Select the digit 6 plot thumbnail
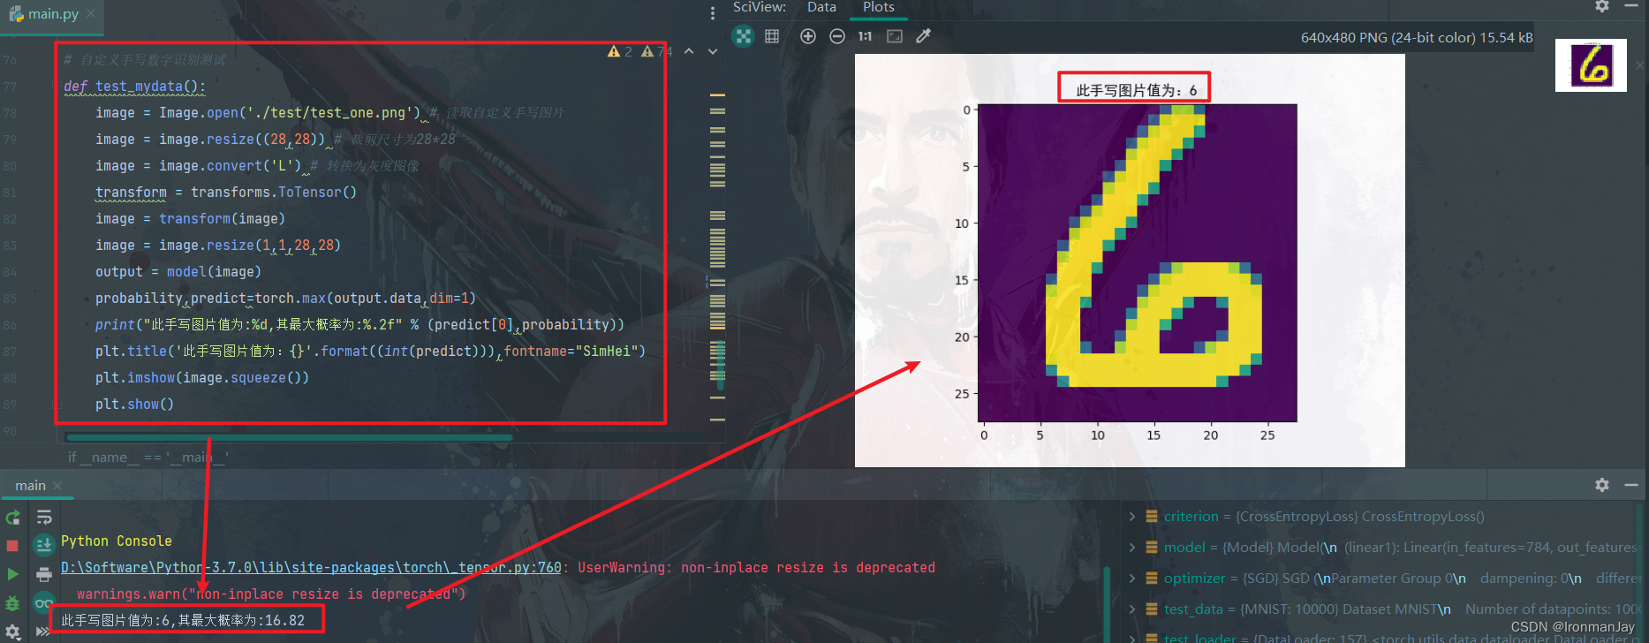The width and height of the screenshot is (1649, 643). tap(1591, 65)
